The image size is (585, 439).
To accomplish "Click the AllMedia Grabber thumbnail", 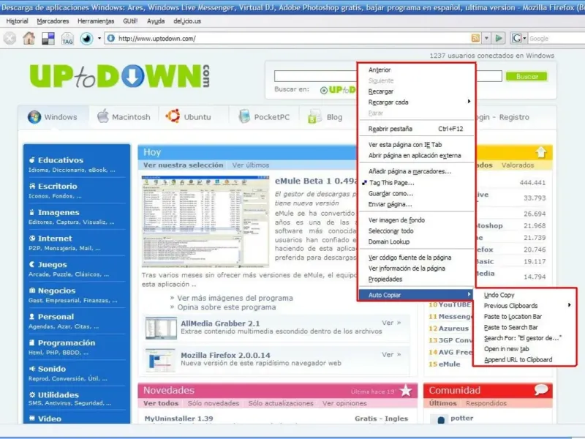I will [x=161, y=328].
